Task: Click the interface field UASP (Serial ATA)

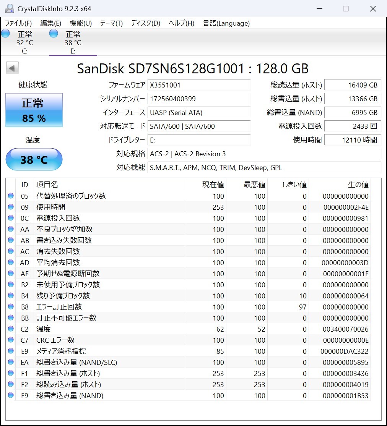Action: [x=199, y=112]
